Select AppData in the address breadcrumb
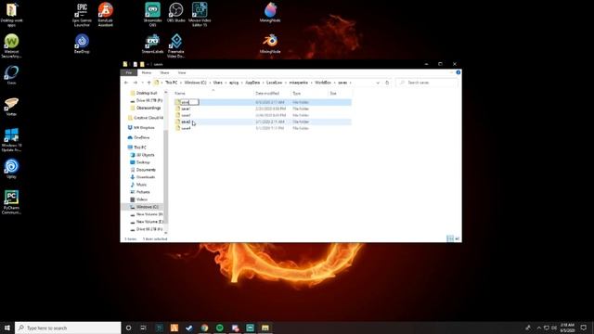This screenshot has height=334, width=594. [x=252, y=83]
